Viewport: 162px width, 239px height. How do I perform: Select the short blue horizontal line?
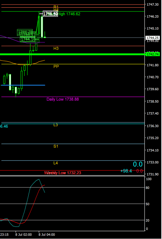click(23, 85)
